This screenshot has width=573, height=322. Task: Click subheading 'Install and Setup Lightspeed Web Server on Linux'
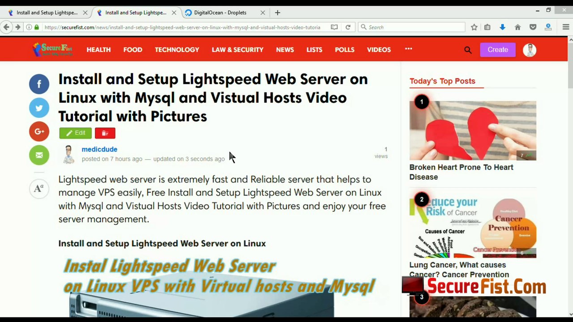162,243
